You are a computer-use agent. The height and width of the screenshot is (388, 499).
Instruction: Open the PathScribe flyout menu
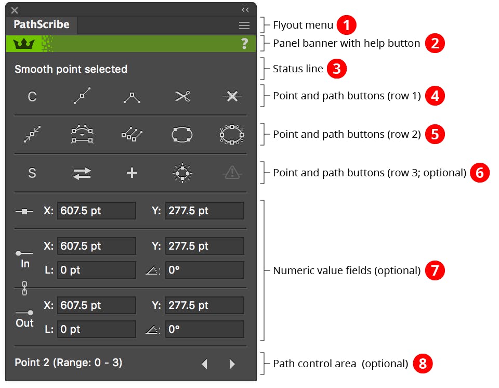244,25
